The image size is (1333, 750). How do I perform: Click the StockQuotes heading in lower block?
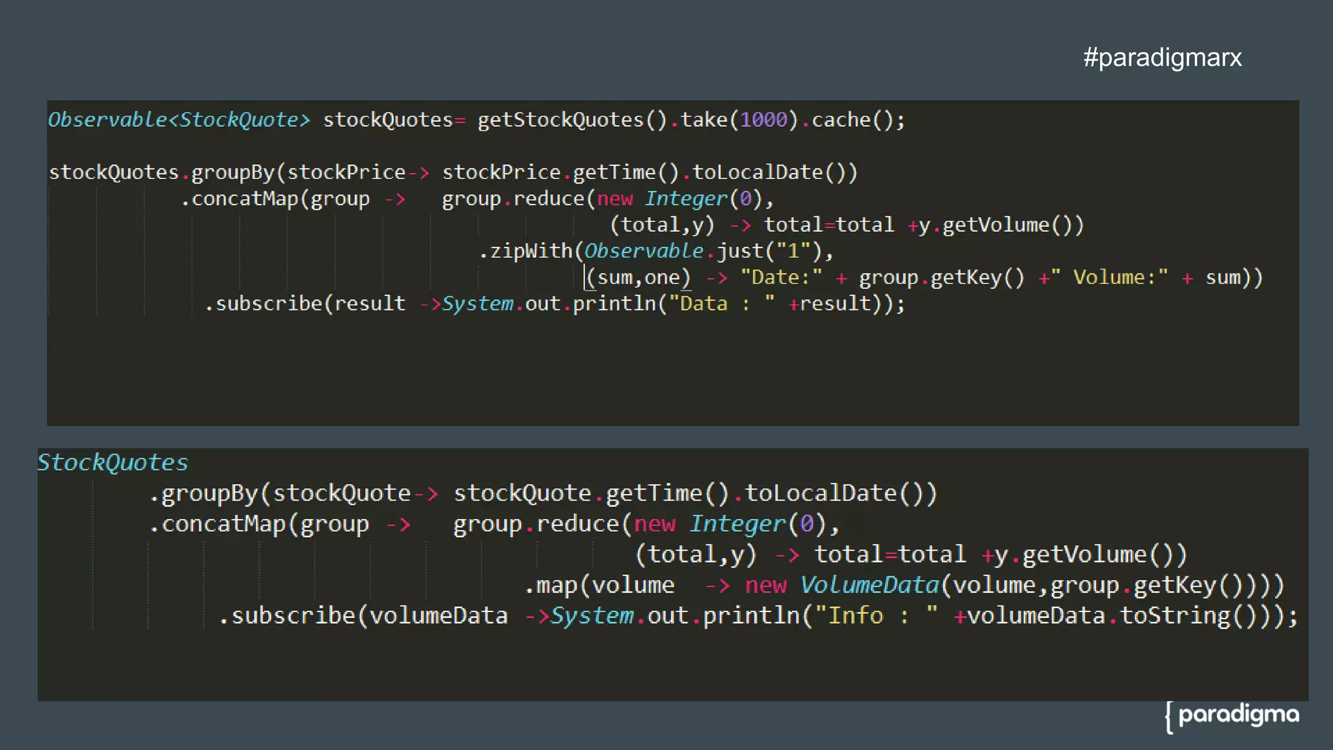113,462
